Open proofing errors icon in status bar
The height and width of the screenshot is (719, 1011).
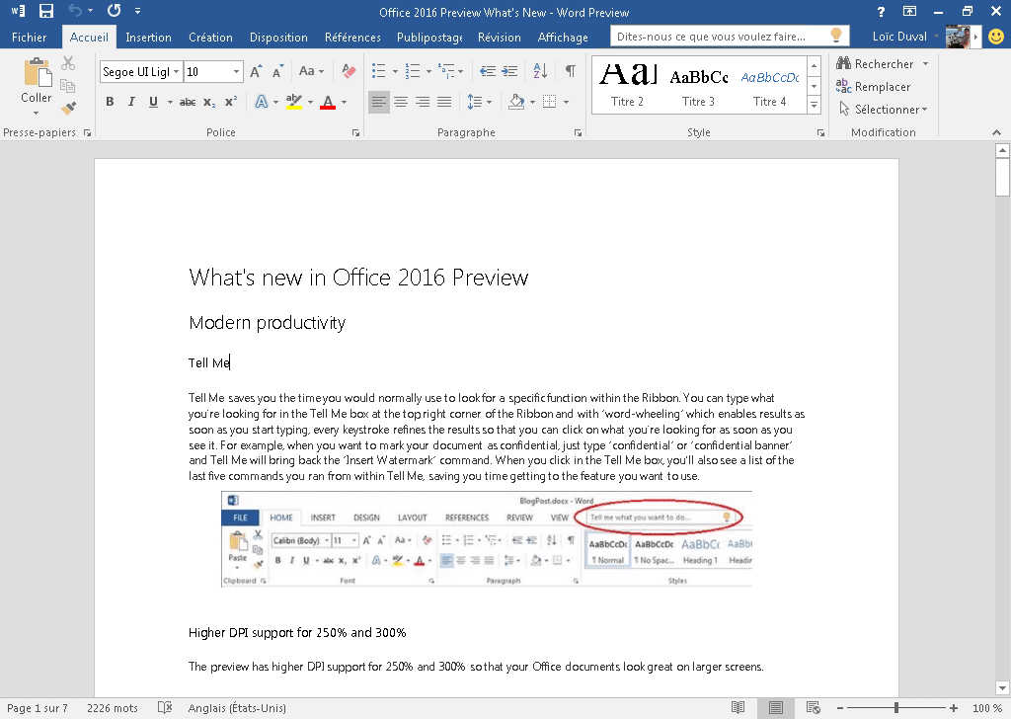pyautogui.click(x=165, y=707)
